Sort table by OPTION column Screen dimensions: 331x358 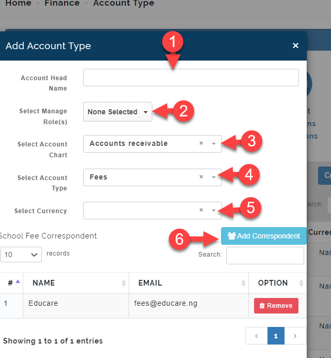(x=277, y=283)
